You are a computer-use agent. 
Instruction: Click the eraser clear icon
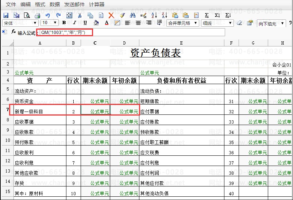point(239,23)
